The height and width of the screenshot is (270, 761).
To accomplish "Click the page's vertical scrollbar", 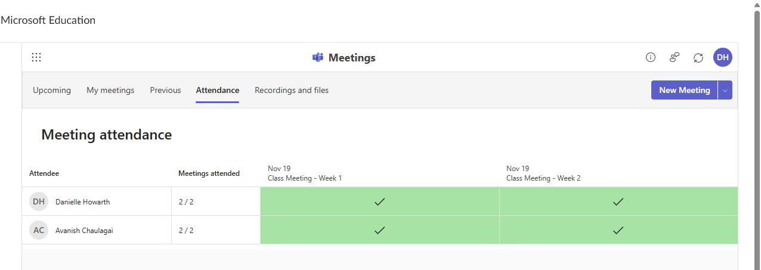I will (x=757, y=135).
